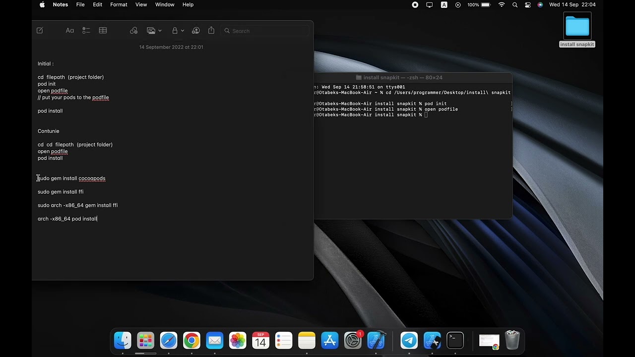Select the install snapkit desktop folder
This screenshot has width=635, height=357.
tap(577, 30)
